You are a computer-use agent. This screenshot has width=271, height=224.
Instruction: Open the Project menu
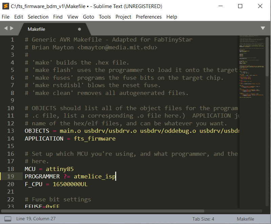pyautogui.click(x=123, y=17)
